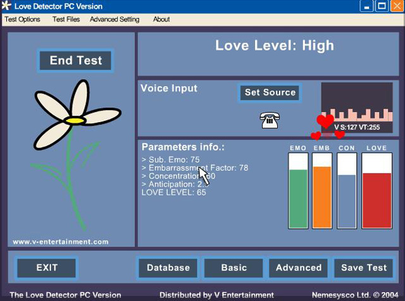Click the orange EMB level bar
Screen dimensions: 405x301
(x=322, y=197)
